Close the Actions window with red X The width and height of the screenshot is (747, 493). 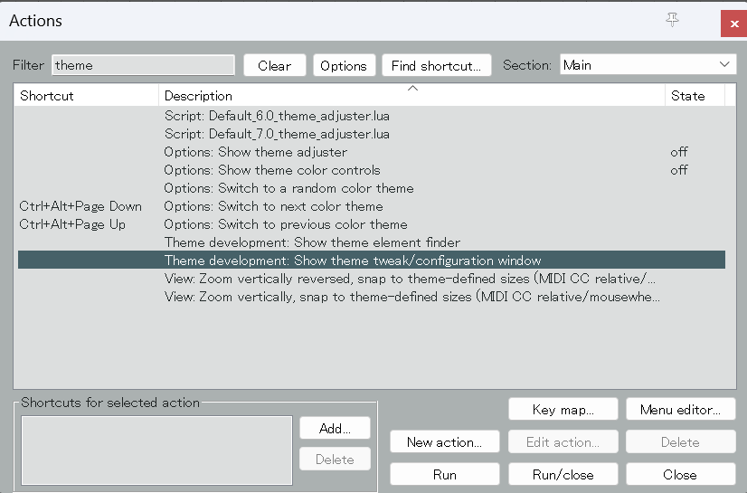pyautogui.click(x=733, y=24)
